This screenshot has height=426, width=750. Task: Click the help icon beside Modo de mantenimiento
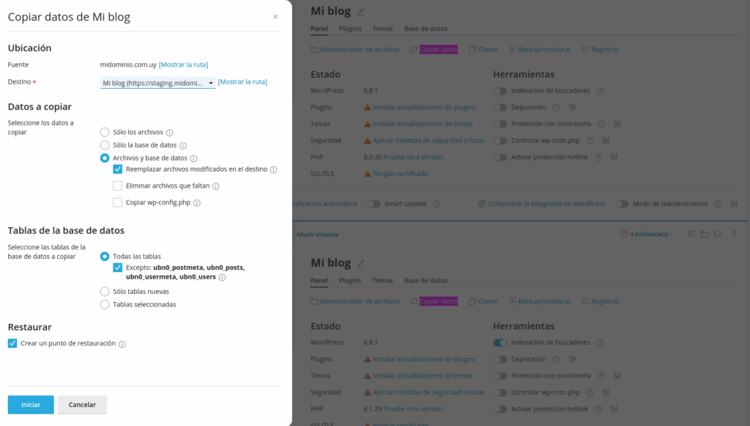[x=718, y=204]
